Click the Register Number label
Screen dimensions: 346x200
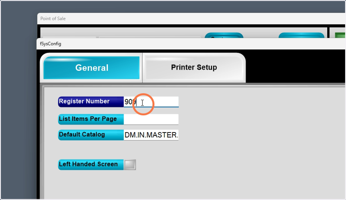tap(91, 102)
